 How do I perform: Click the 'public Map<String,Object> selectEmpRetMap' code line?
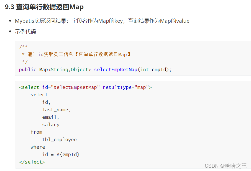pyautogui.click(x=95, y=69)
